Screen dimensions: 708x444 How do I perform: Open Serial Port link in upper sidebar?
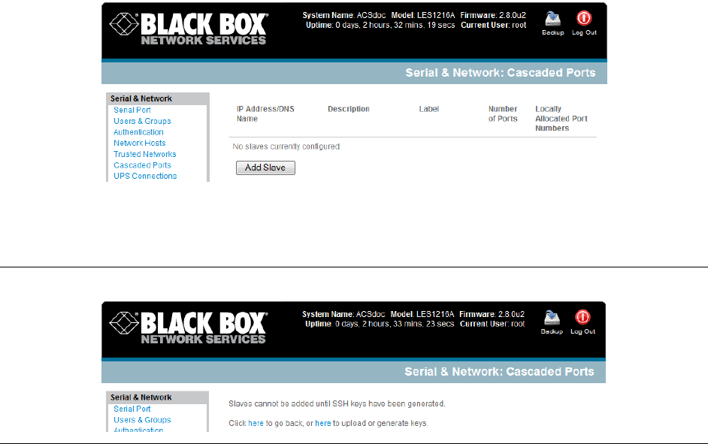pos(132,110)
